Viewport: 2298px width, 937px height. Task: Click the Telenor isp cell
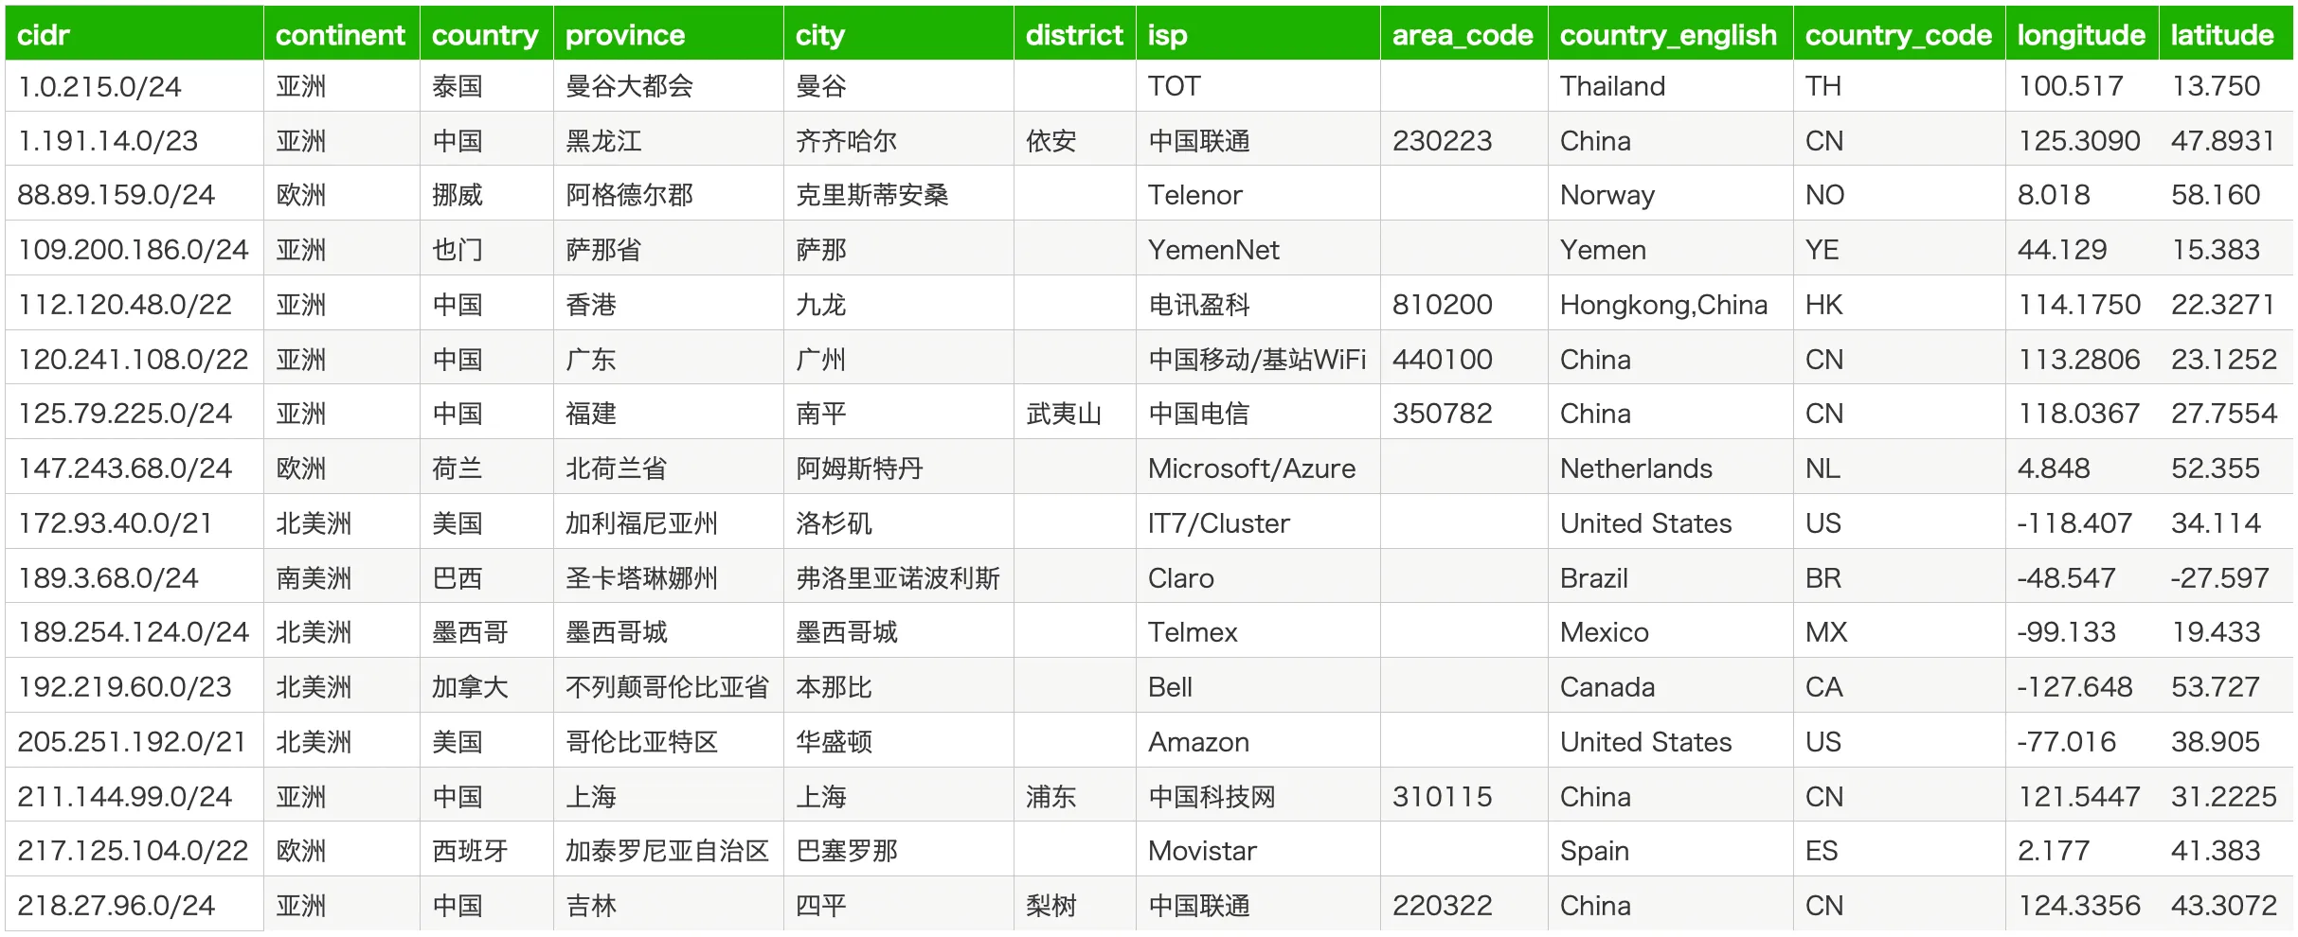click(1258, 194)
